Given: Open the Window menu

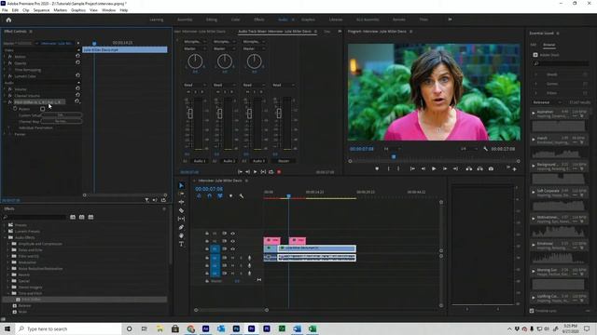Looking at the screenshot, I should tap(108, 10).
